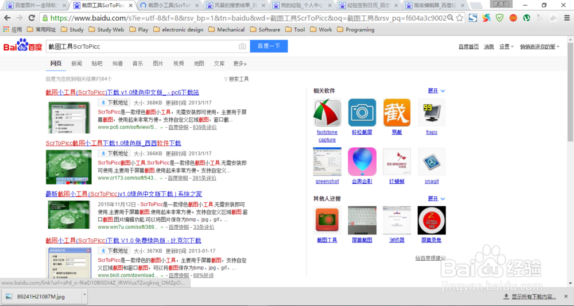574x306 pixels.
Task: Click the browser address bar URL
Action: 248,18
